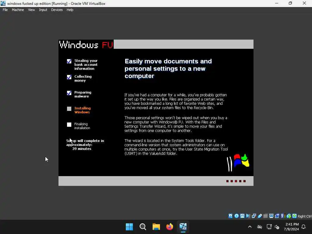Click paragraph starting 'The wizard is located'
Screen dimensions: 312x234
(x=176, y=147)
